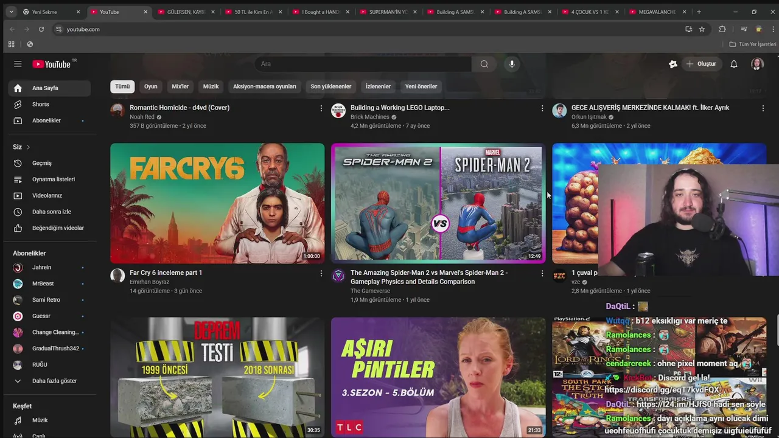Click the icon left of Oluştur
The image size is (779, 438).
(673, 64)
